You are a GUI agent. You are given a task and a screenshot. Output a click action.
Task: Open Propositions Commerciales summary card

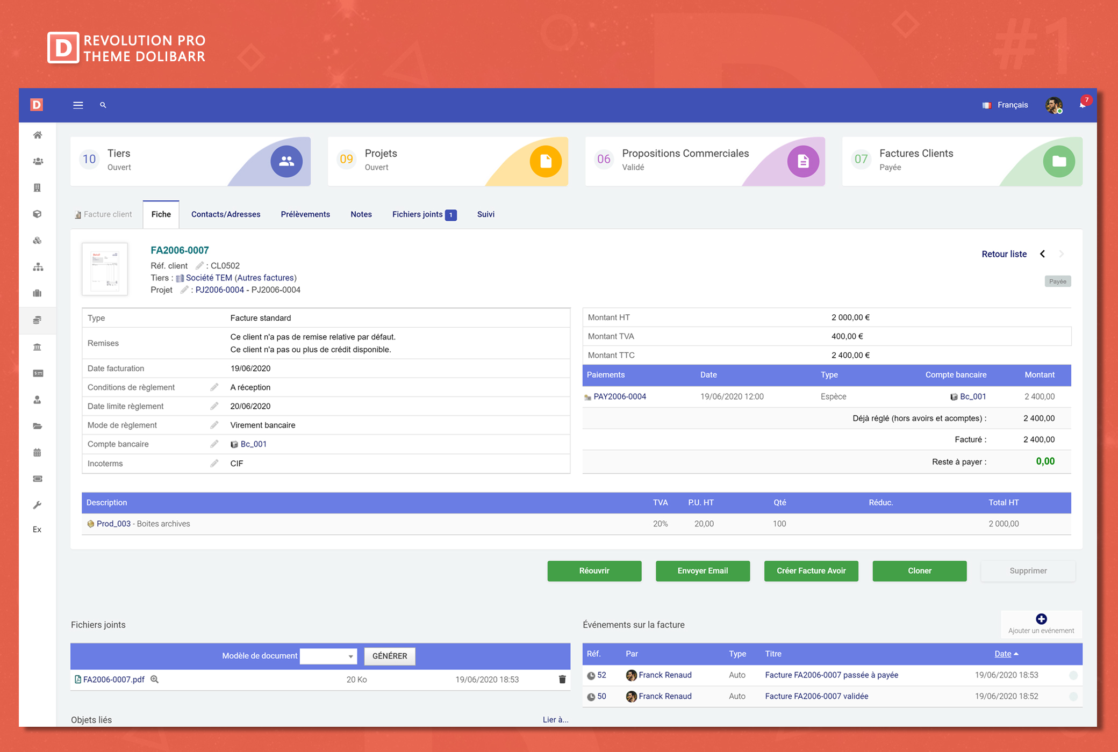(x=705, y=161)
